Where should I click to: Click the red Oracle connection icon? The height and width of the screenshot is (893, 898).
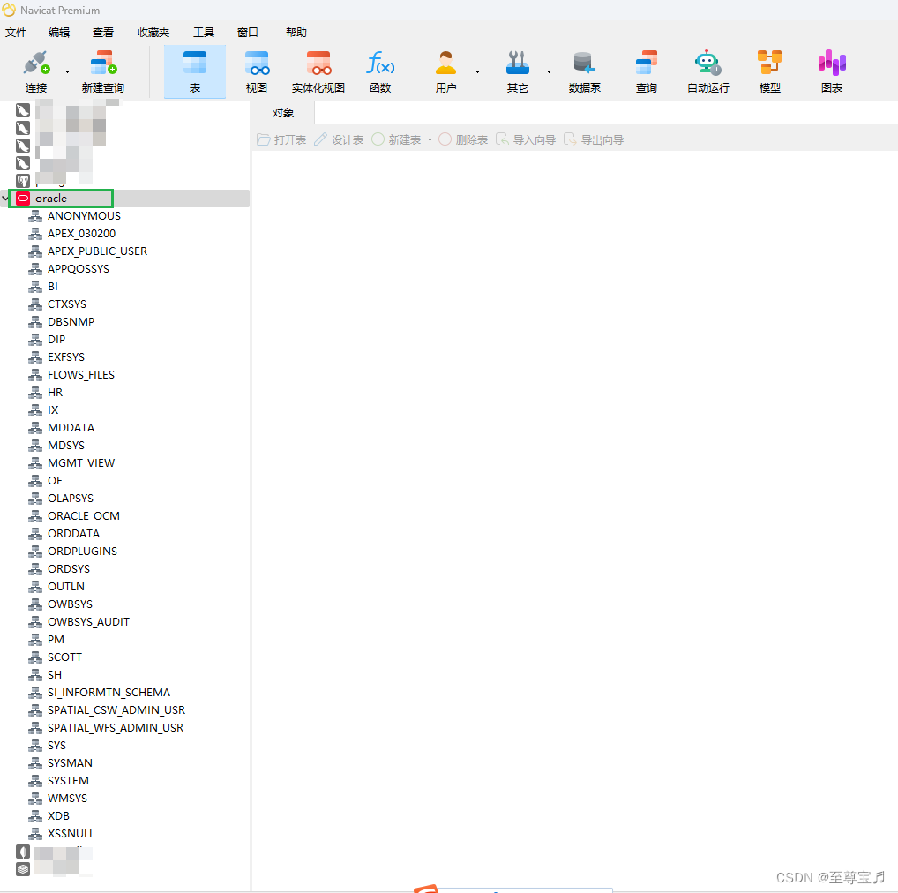coord(23,199)
